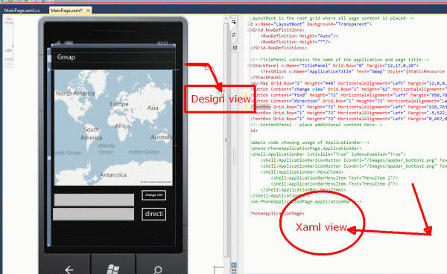The width and height of the screenshot is (447, 274).
Task: Click the 10:12 clock on phone
Action: pyautogui.click(x=162, y=43)
